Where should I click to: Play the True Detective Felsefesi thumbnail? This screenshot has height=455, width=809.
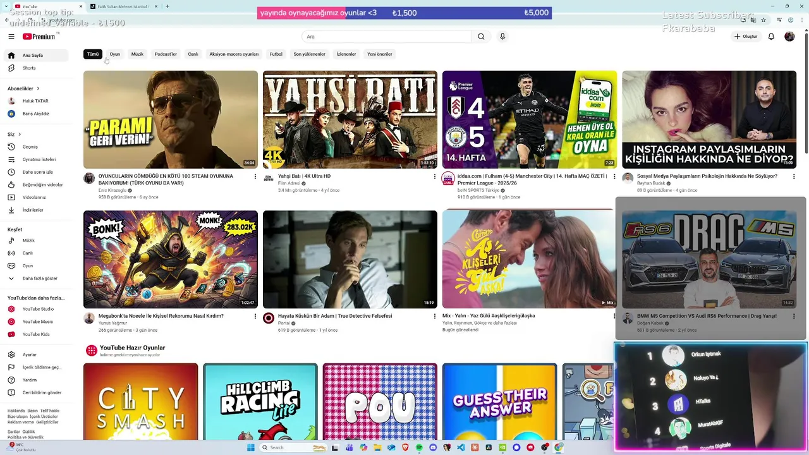350,259
